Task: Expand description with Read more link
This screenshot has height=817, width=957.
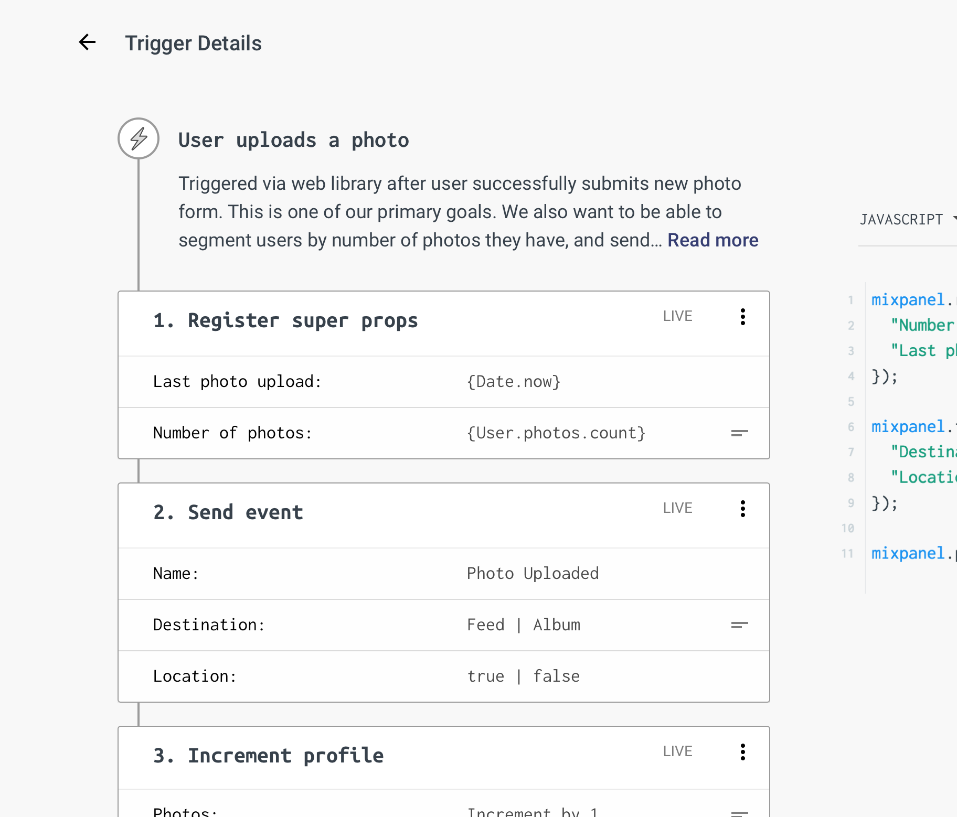Action: pyautogui.click(x=713, y=240)
